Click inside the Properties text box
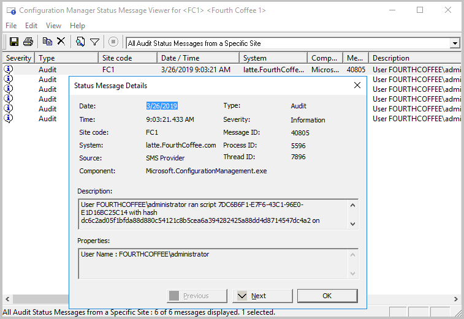Image resolution: width=464 pixels, height=319 pixels. (x=213, y=264)
